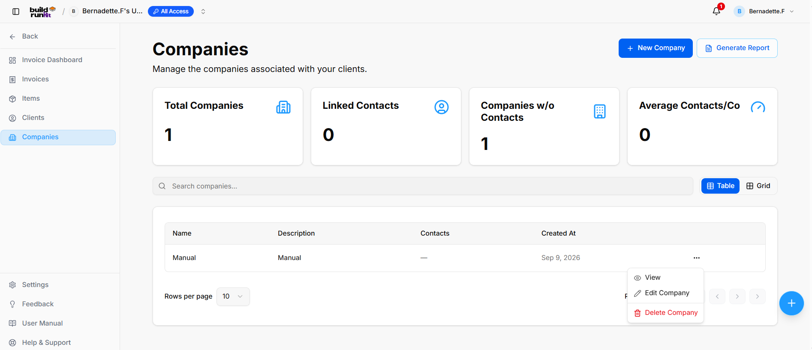The height and width of the screenshot is (350, 812).
Task: Click the Name column header
Action: [182, 233]
